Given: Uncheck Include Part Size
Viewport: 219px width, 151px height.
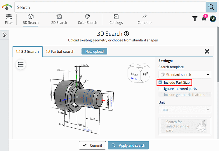Looking at the screenshot, I should 160,82.
